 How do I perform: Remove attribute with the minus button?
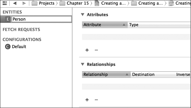point(96,50)
